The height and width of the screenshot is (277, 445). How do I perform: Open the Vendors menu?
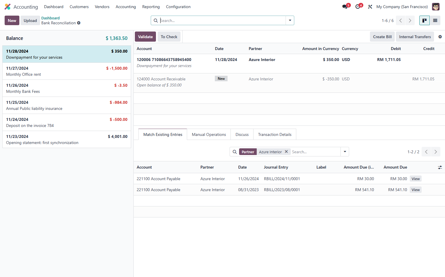(x=102, y=7)
